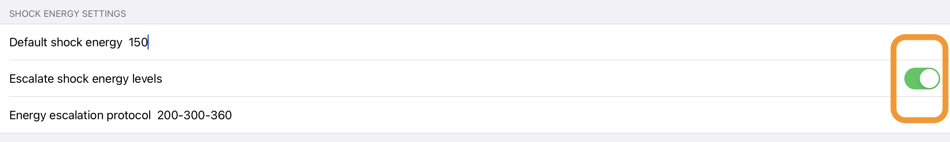Viewport: 950px width, 142px height.
Task: Focus the Default shock energy value 150
Action: [x=138, y=42]
